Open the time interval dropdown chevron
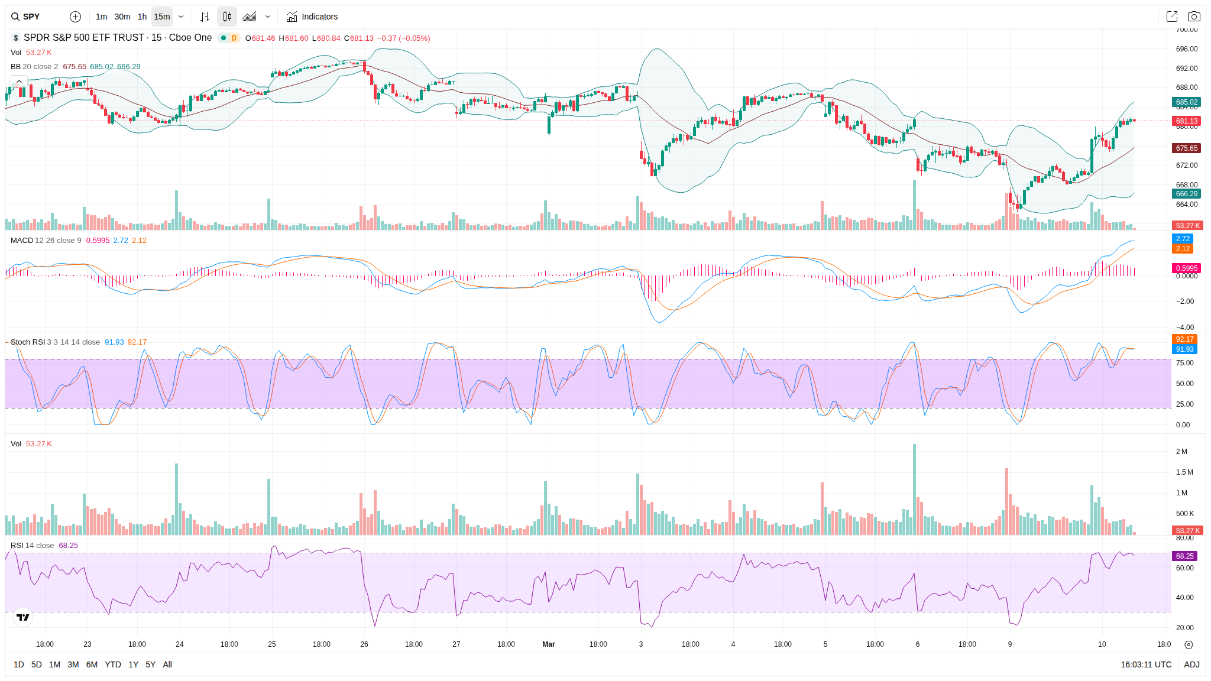Screen dimensions: 1211x681 pyautogui.click(x=181, y=17)
